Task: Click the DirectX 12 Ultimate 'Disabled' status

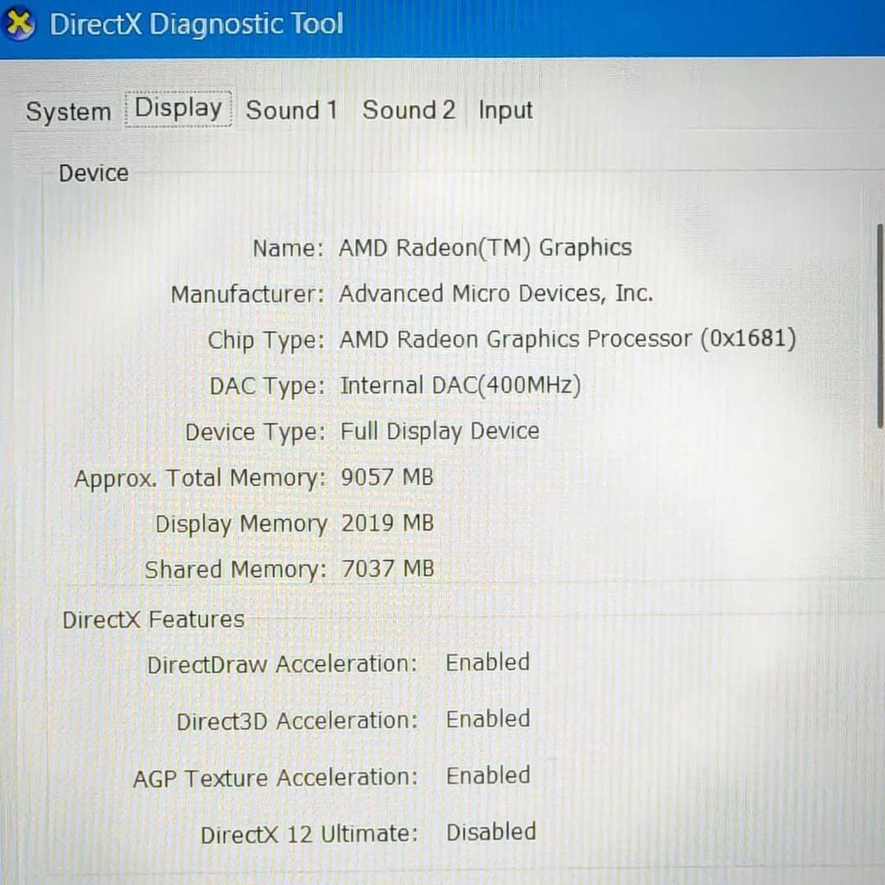Action: pos(491,832)
